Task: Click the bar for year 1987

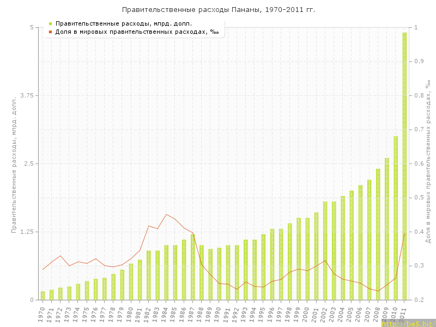Action: (x=193, y=267)
